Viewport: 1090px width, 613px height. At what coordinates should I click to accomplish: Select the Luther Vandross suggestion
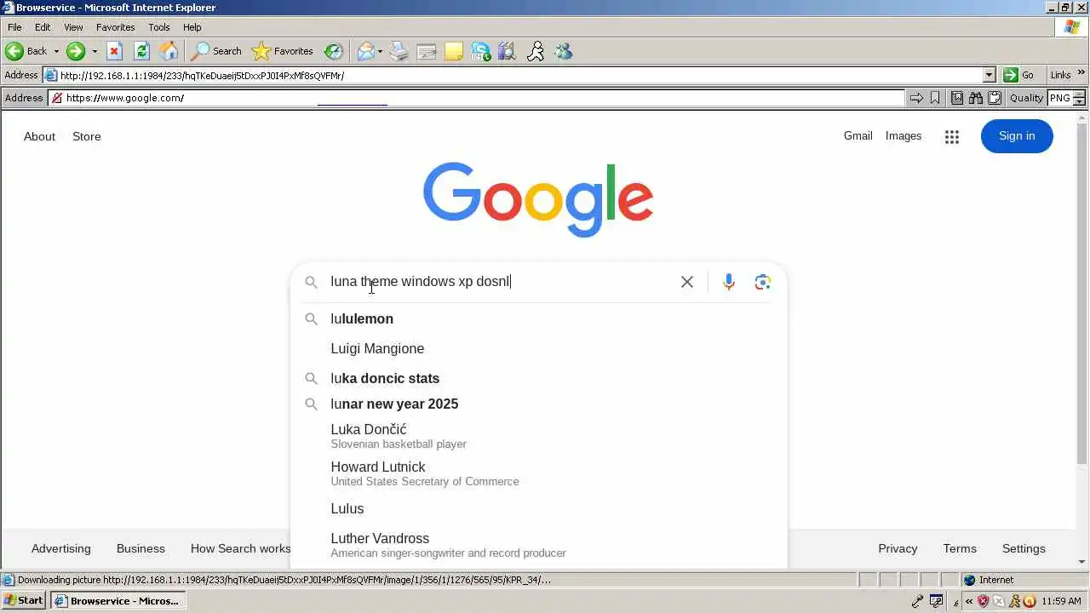pyautogui.click(x=539, y=545)
